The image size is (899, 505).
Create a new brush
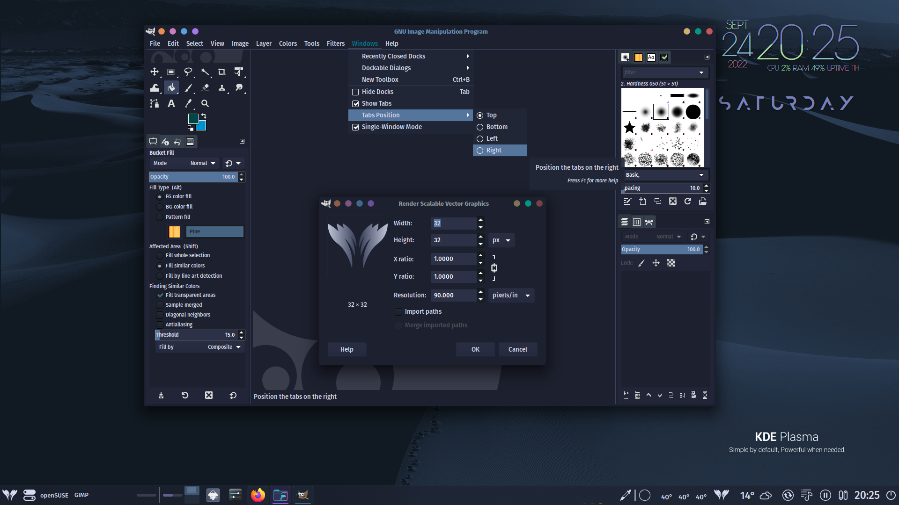tap(643, 201)
